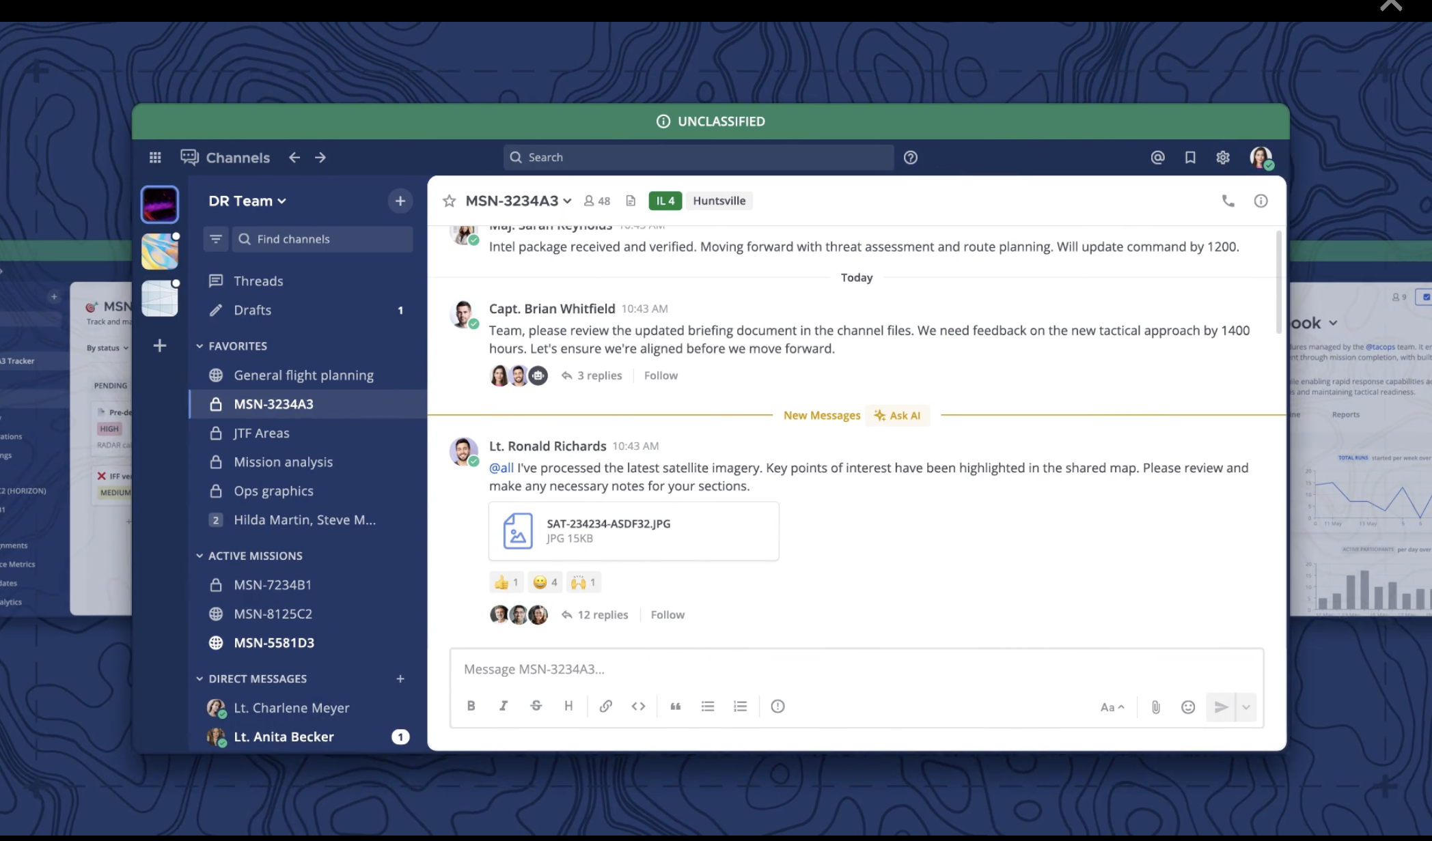Open saved messages bookmark icon
Image resolution: width=1432 pixels, height=841 pixels.
click(1190, 158)
